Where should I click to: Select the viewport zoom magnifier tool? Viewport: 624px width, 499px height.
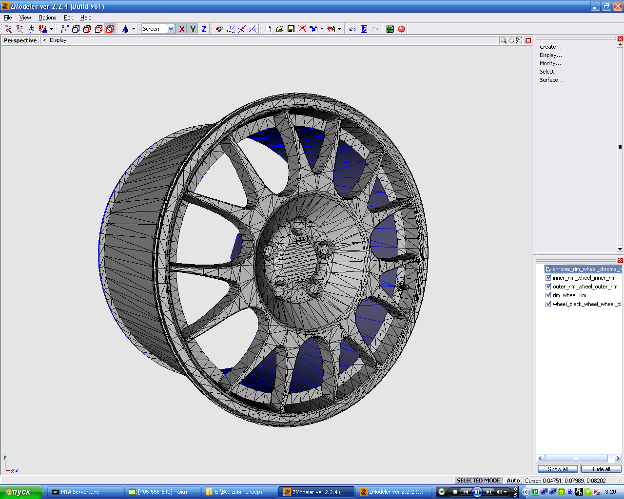pos(503,40)
